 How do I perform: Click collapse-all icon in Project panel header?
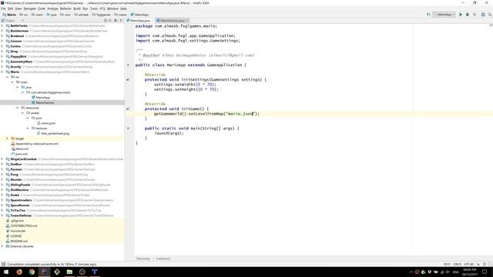click(110, 21)
